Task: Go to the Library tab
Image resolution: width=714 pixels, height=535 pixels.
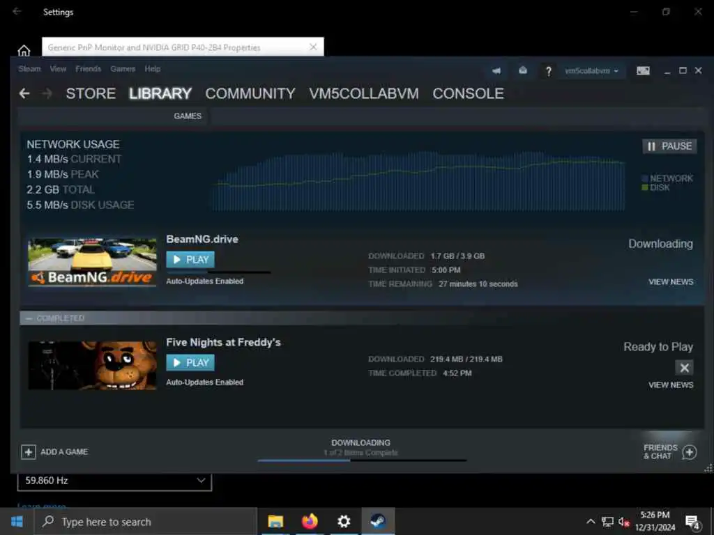Action: tap(160, 94)
